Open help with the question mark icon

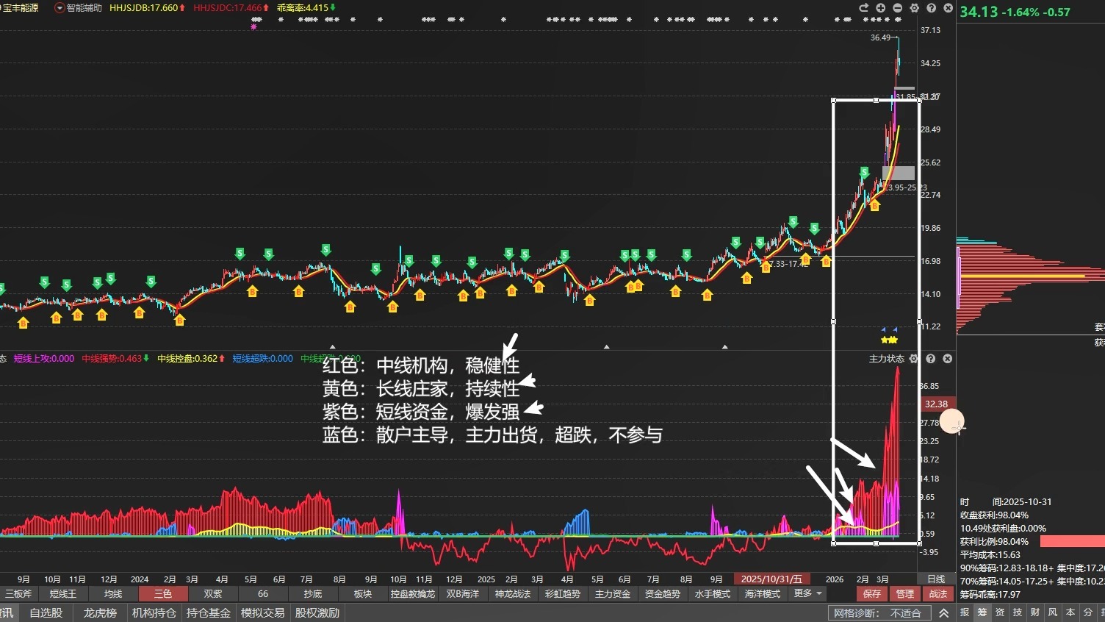point(931,8)
